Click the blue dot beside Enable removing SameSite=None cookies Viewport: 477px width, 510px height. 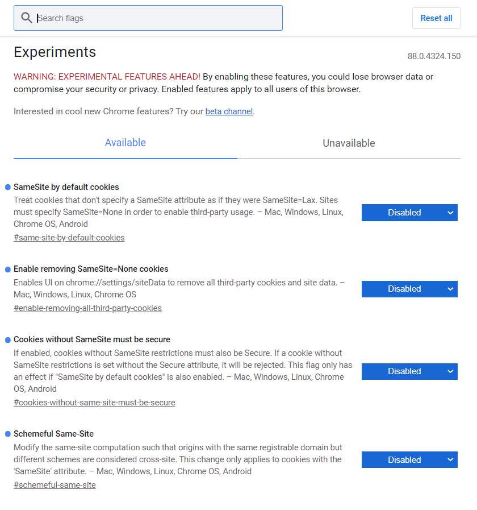(8, 269)
